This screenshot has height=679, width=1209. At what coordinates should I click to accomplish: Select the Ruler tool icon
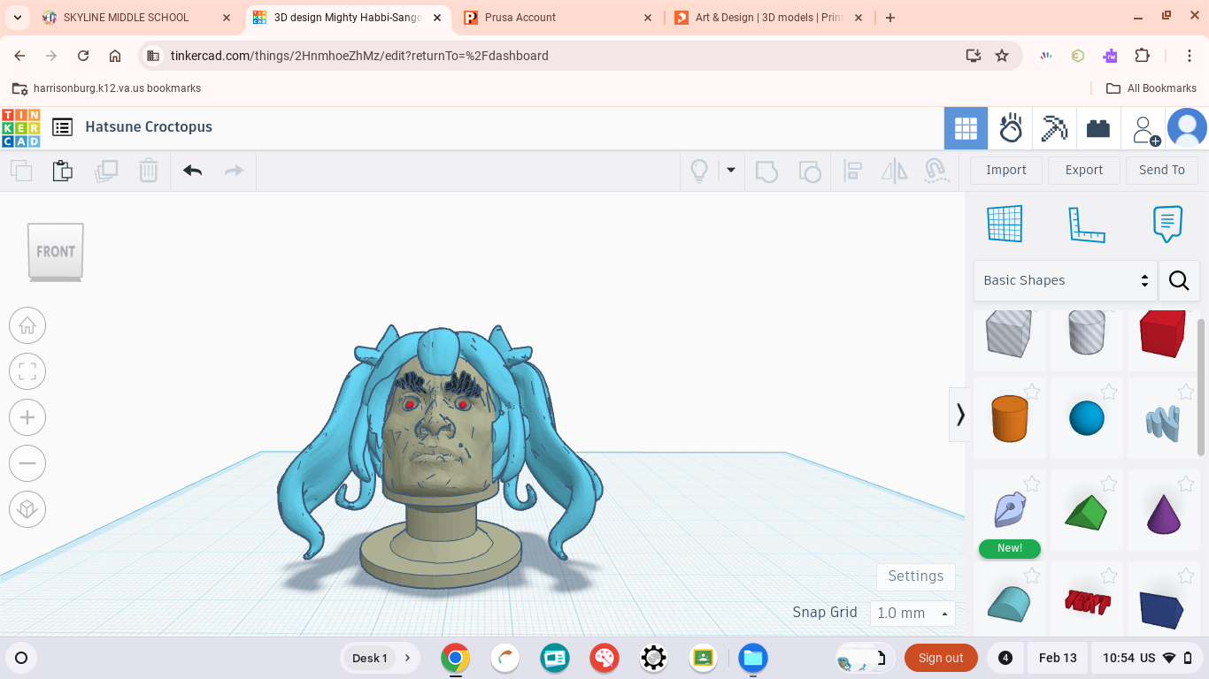pyautogui.click(x=1086, y=224)
